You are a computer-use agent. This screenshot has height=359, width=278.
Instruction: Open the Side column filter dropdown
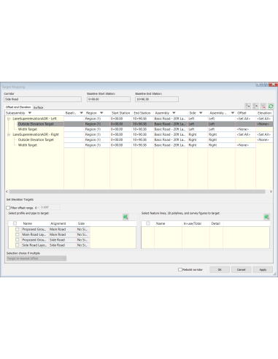(201, 113)
